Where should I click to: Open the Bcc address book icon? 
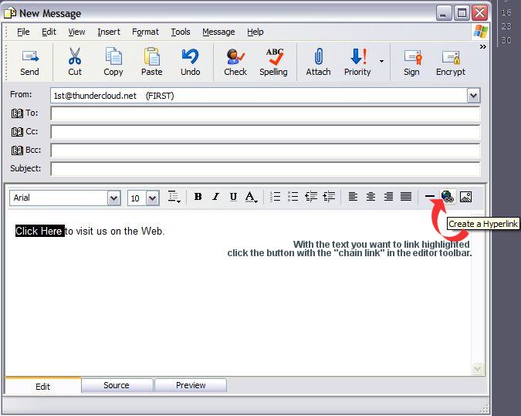tap(17, 151)
